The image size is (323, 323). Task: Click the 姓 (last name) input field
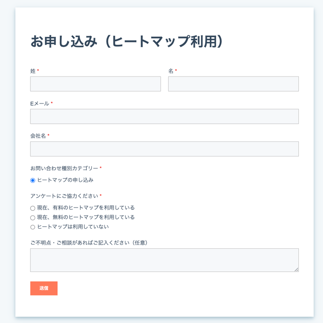click(95, 84)
